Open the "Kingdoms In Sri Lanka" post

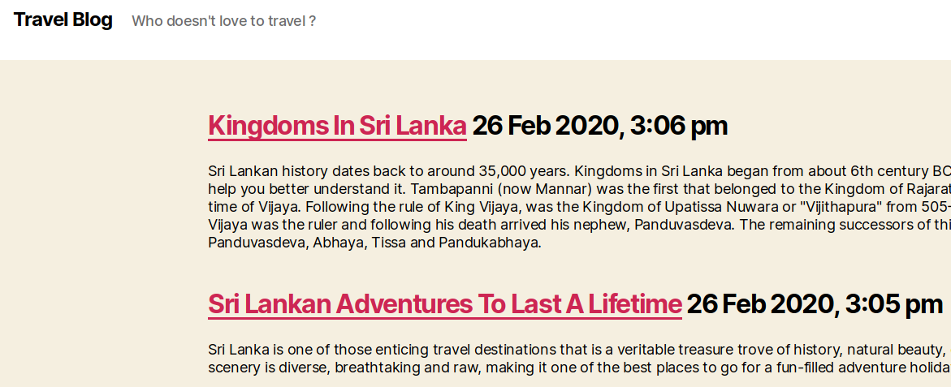(x=337, y=126)
